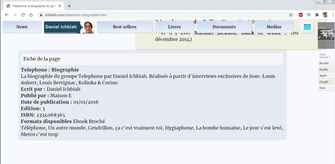Choose the Apple purchase link
This screenshot has height=164, width=335.
click(327, 76)
